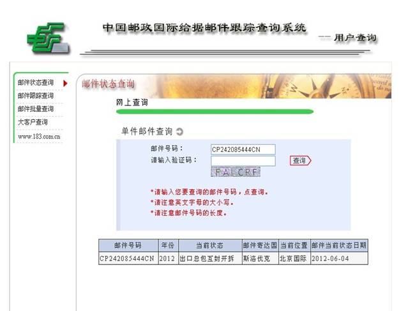
Task: Click the empty 验证码 input box
Action: [x=243, y=161]
